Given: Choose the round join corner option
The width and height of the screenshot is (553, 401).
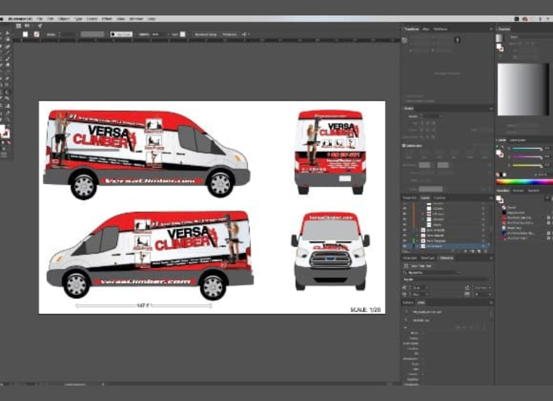Looking at the screenshot, I should click(428, 130).
